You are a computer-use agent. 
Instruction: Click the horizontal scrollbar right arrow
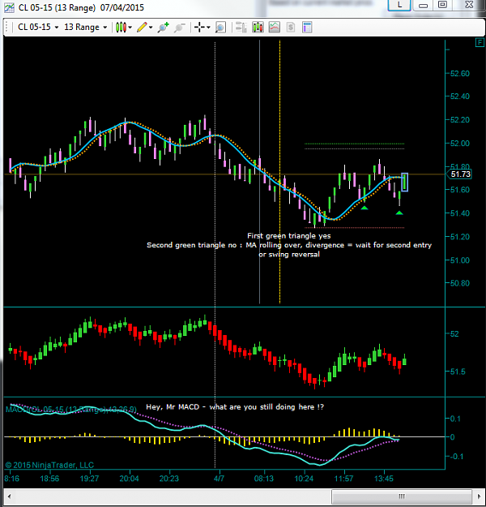(479, 496)
